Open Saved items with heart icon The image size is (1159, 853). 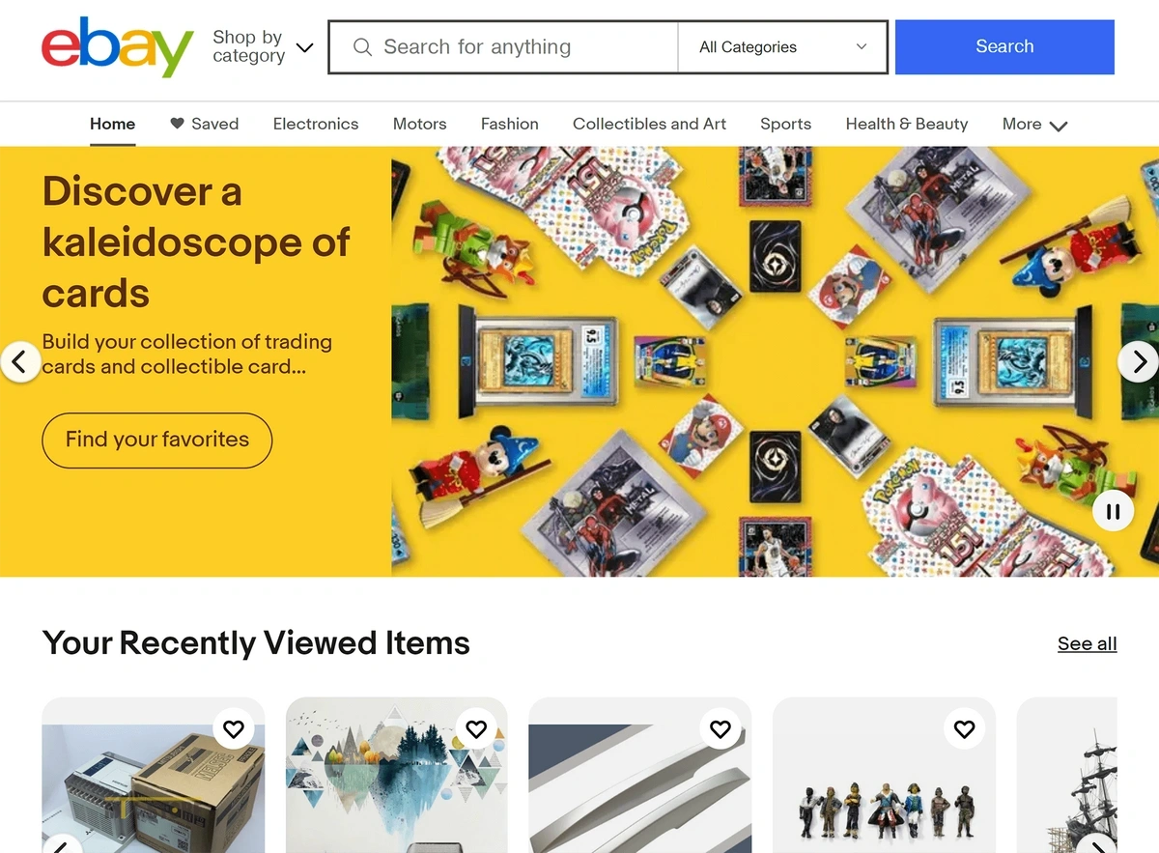[x=204, y=124]
